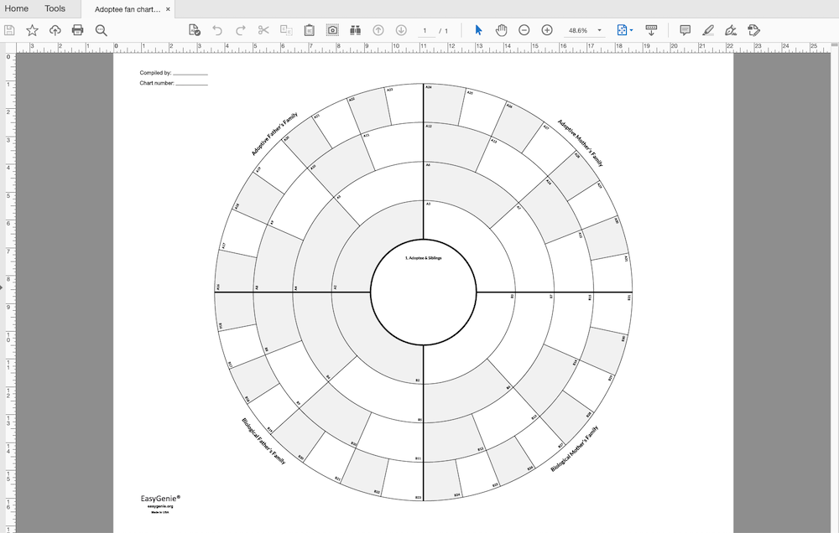Go to previous page arrow
839x533 pixels.
pos(378,30)
